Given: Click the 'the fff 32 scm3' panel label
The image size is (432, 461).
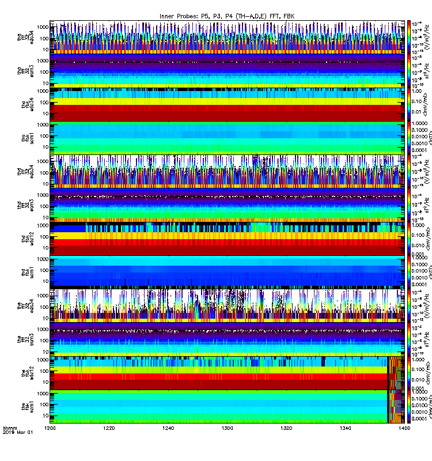Looking at the screenshot, I should (x=25, y=339).
